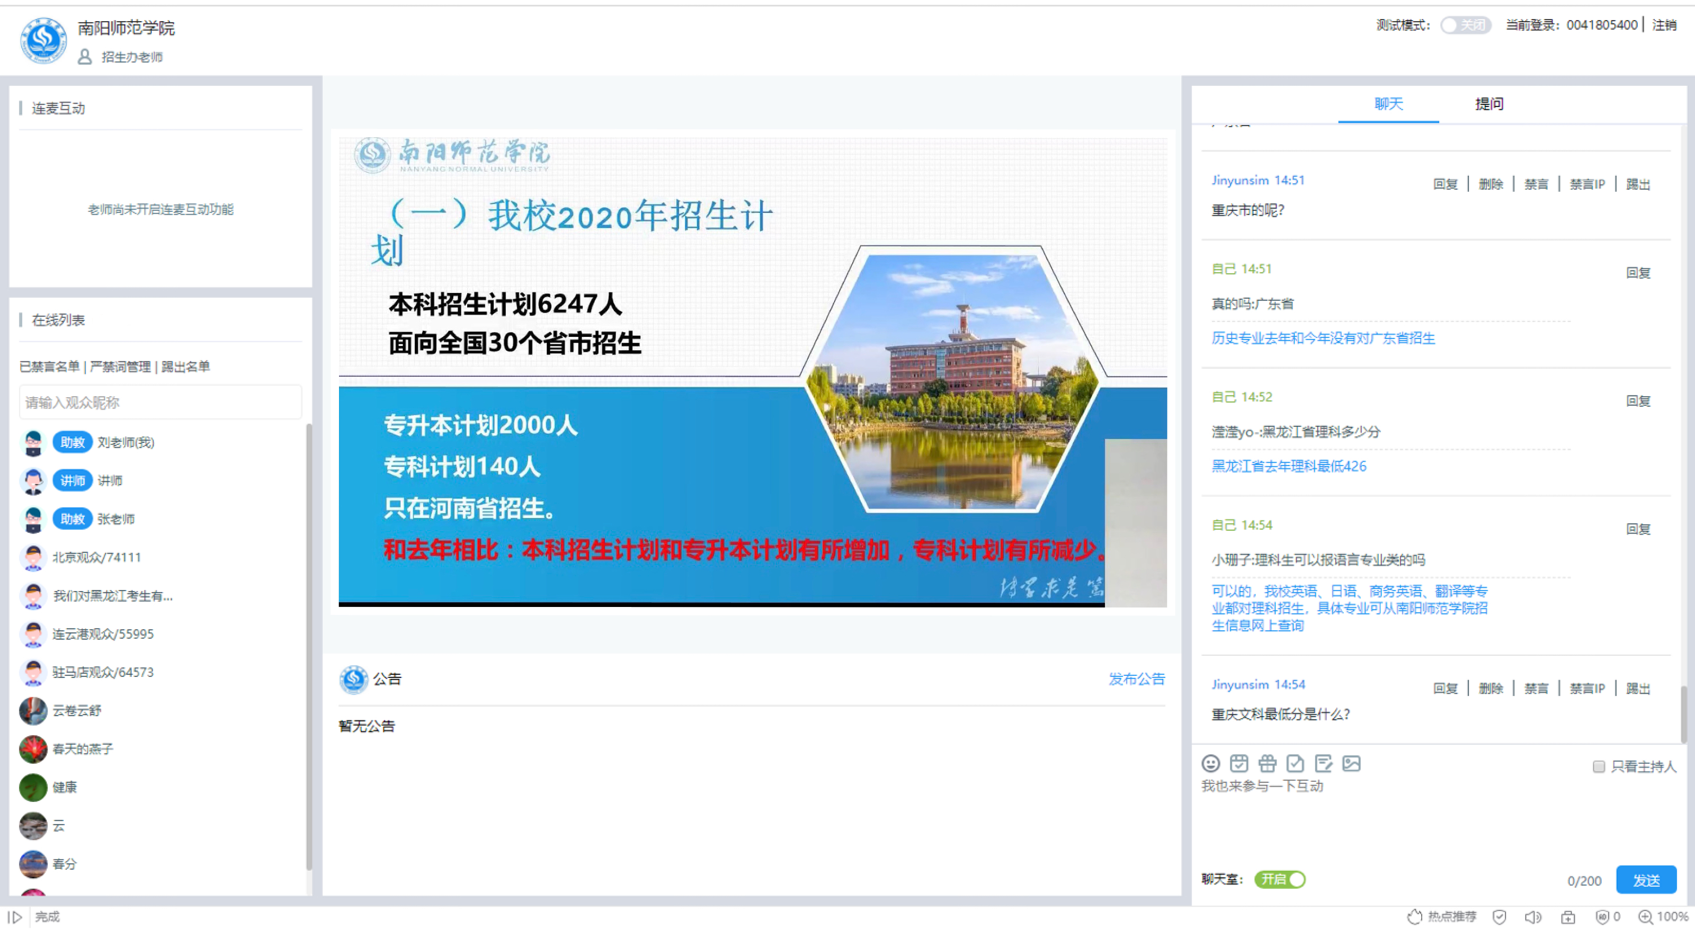Click the avatar of user 云

(33, 826)
